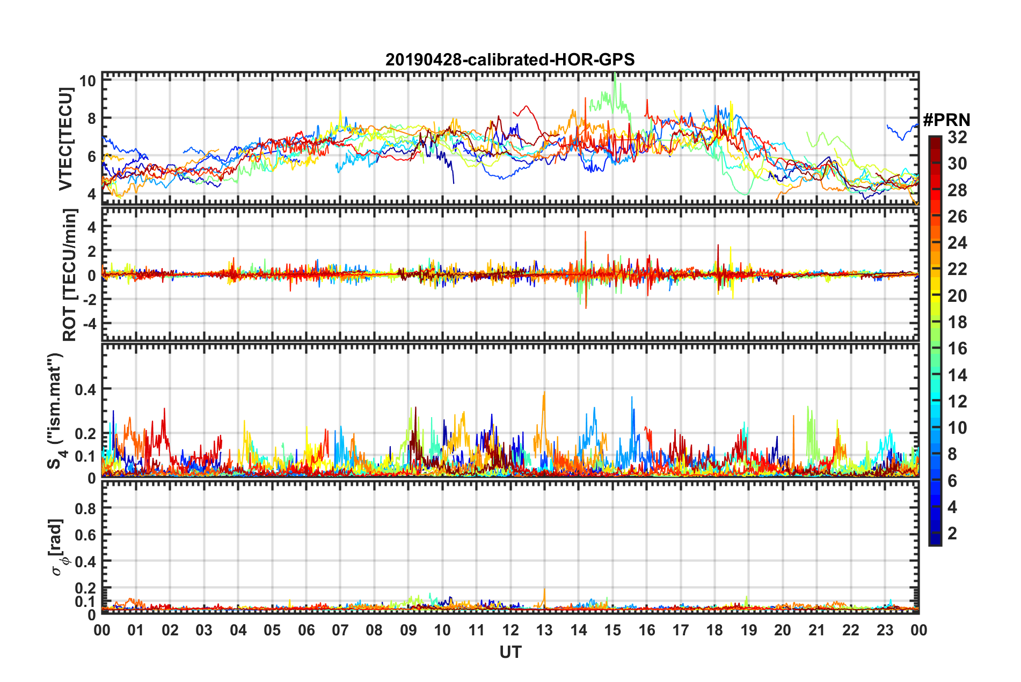
Task: Click S4 y-axis tick label "0.4"
Action: pos(85,389)
